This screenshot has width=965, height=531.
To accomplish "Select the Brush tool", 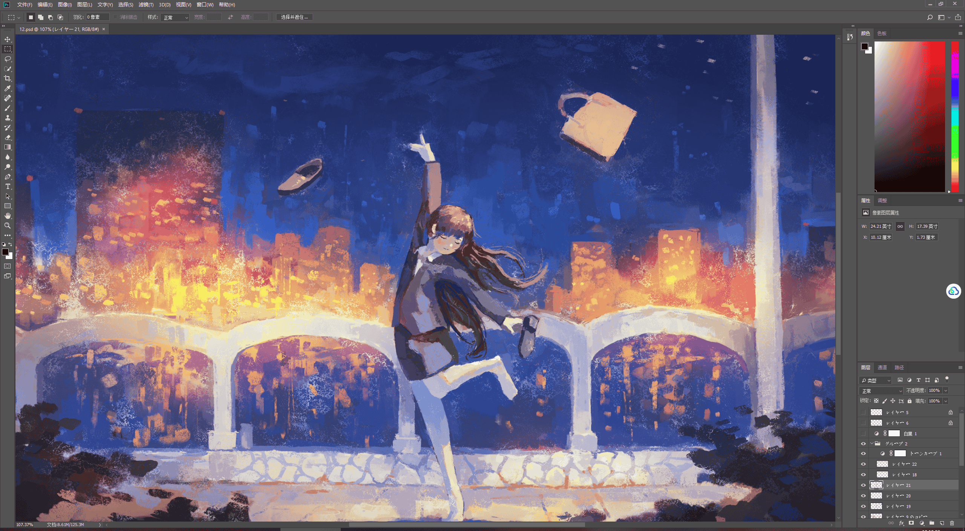I will click(x=8, y=108).
